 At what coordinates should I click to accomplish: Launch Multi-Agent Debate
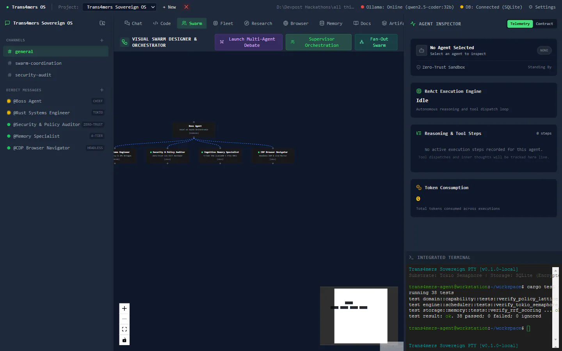249,42
